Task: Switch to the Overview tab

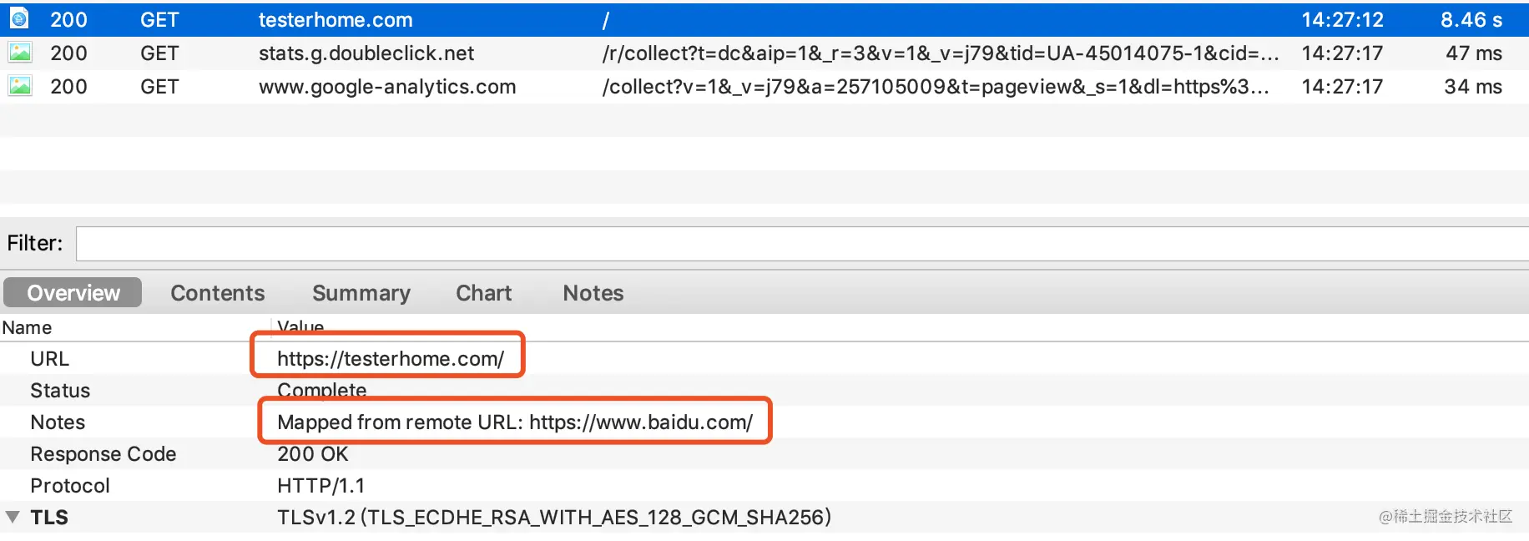Action: click(73, 293)
